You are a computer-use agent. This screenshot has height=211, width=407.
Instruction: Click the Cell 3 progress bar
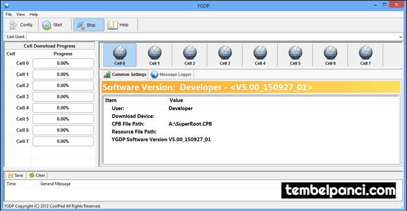point(63,97)
